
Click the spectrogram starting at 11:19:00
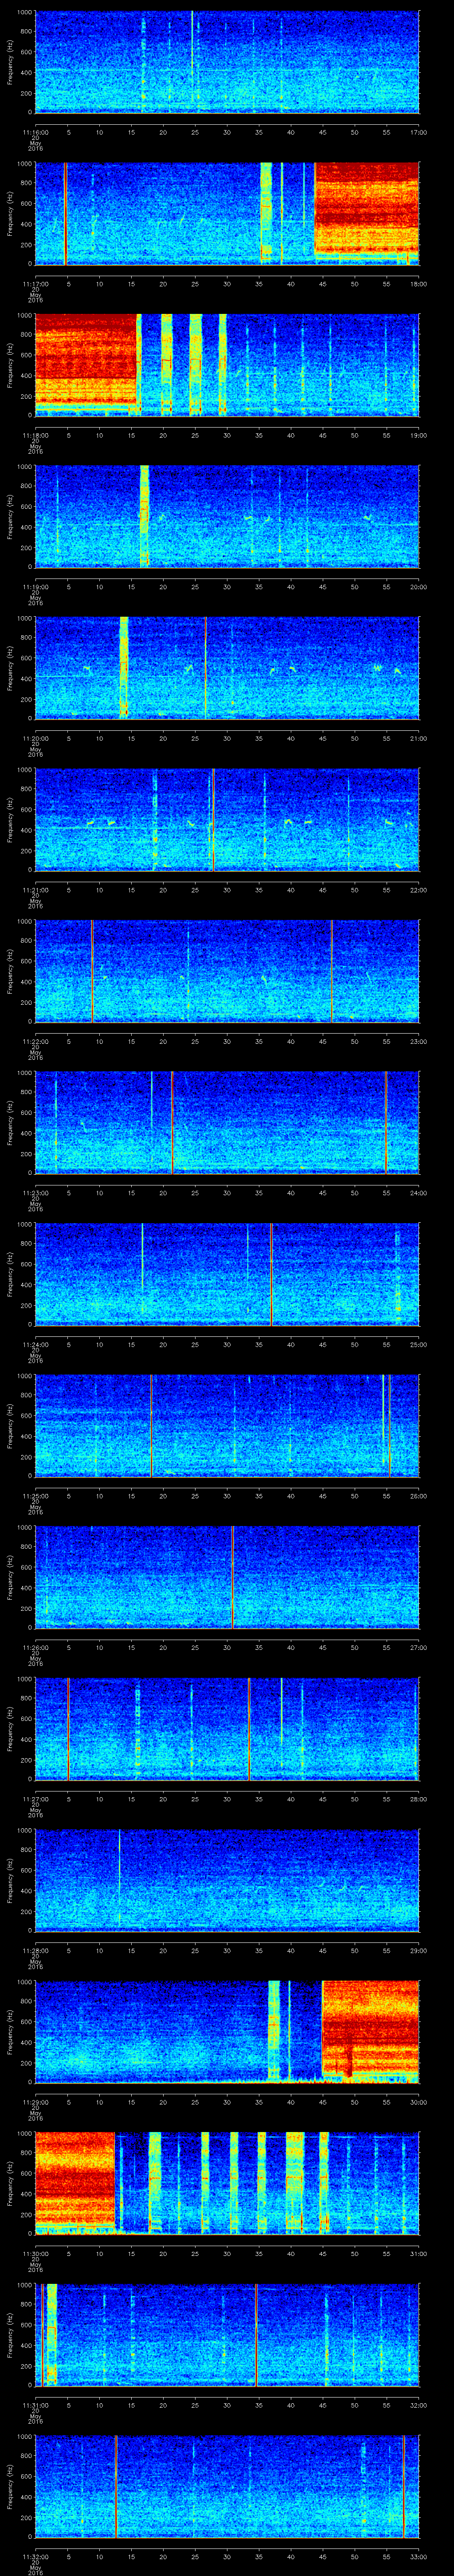coord(227,516)
